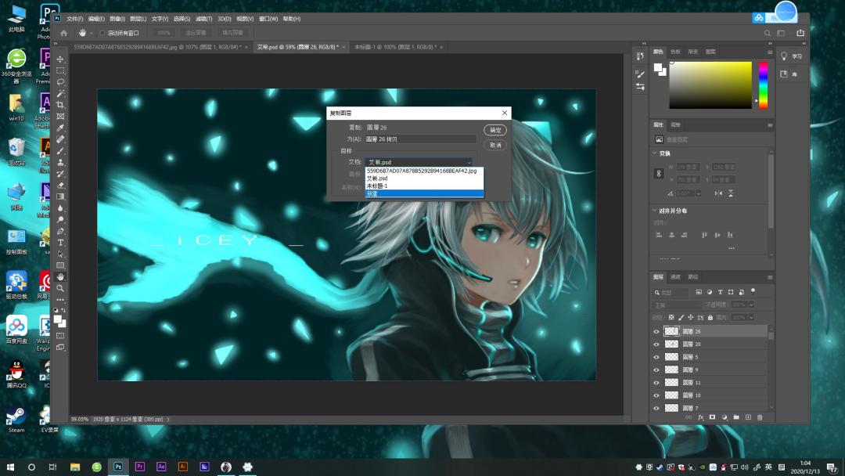Toggle the scroll all windows checkbox

click(102, 33)
